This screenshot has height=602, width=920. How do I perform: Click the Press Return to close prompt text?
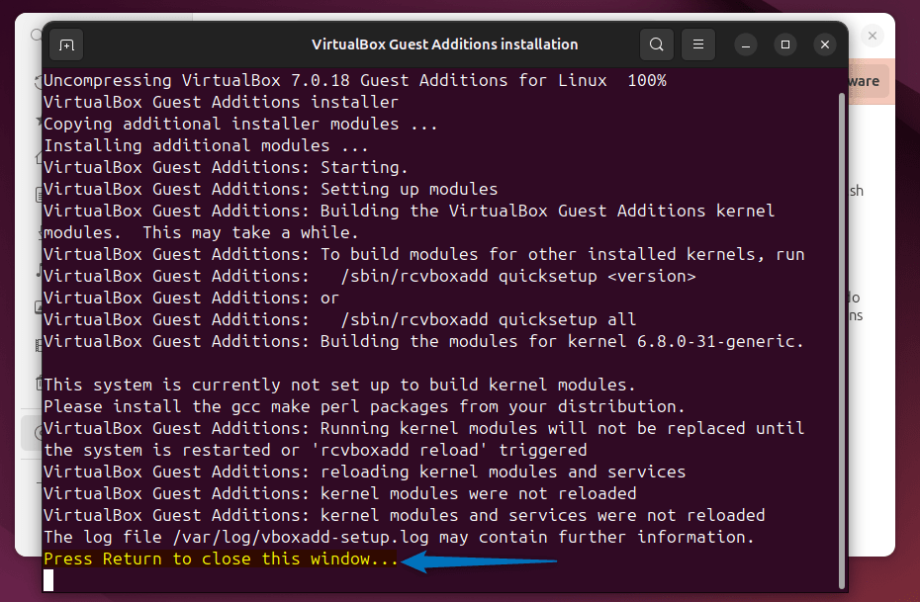pos(220,559)
